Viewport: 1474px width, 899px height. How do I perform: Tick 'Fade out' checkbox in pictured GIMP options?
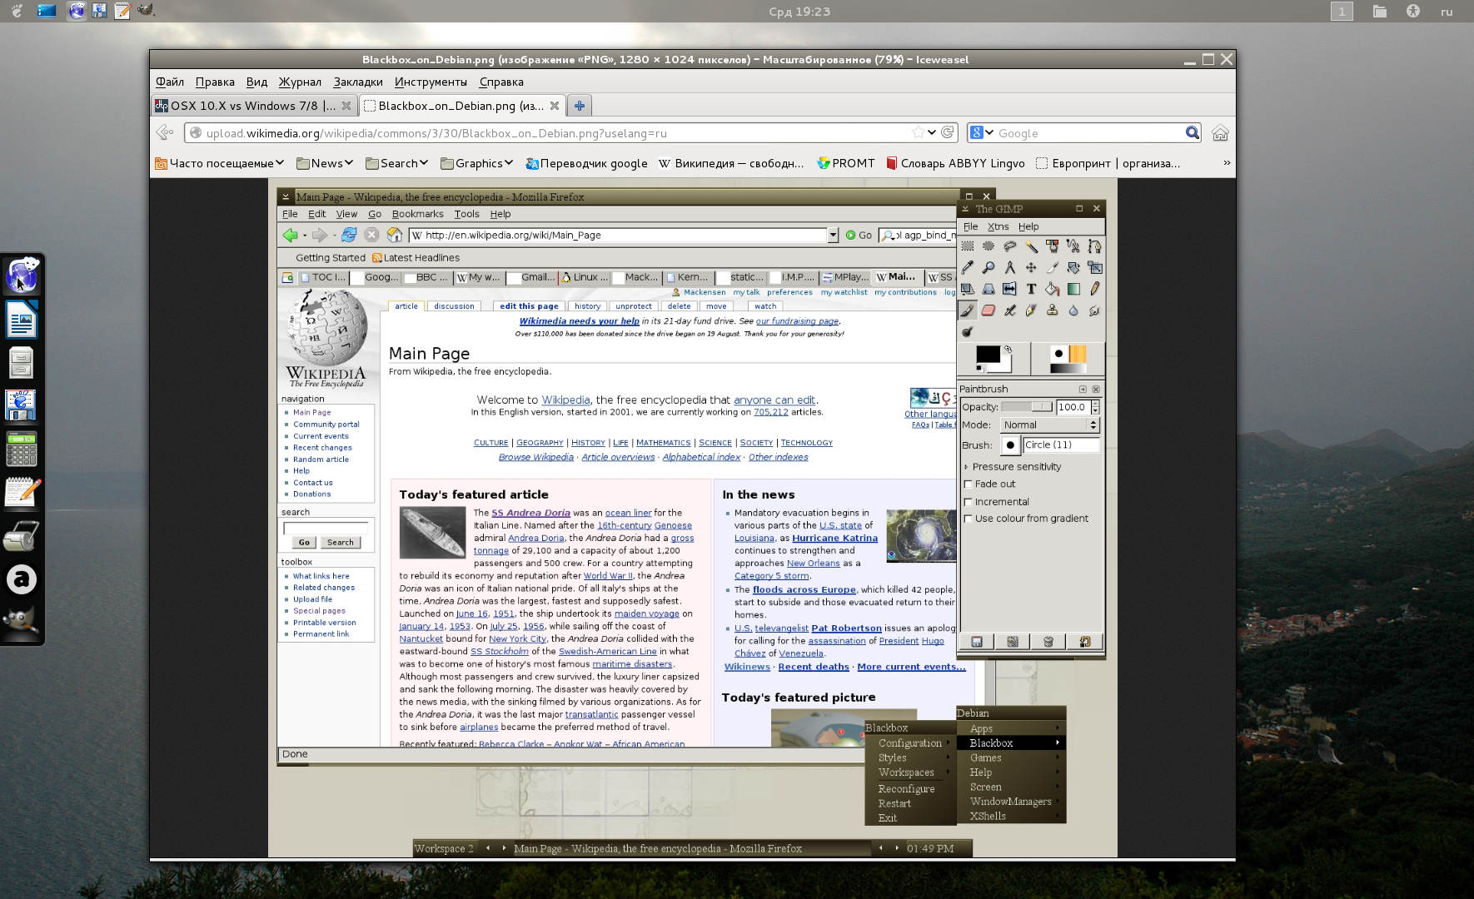point(968,484)
